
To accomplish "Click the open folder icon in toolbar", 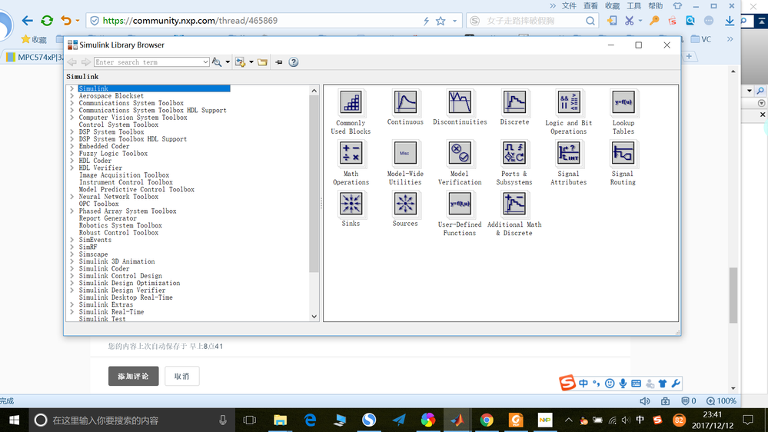I will click(262, 62).
